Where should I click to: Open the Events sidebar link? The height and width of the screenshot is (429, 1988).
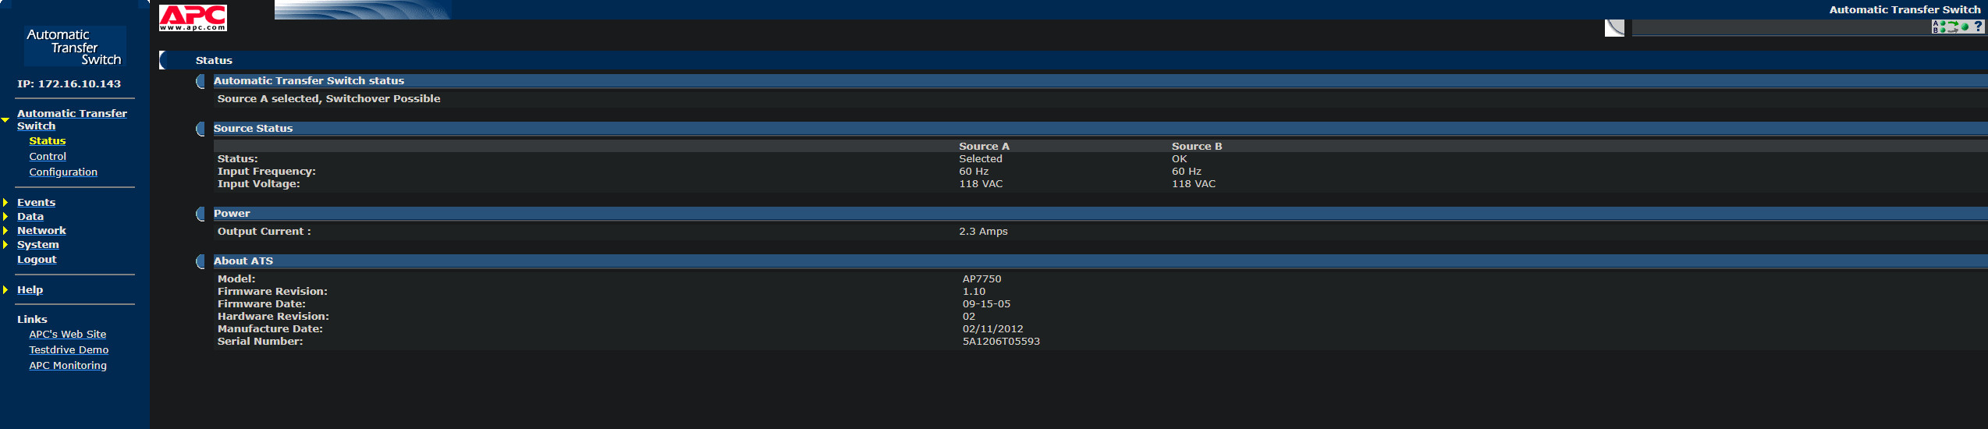pos(36,203)
